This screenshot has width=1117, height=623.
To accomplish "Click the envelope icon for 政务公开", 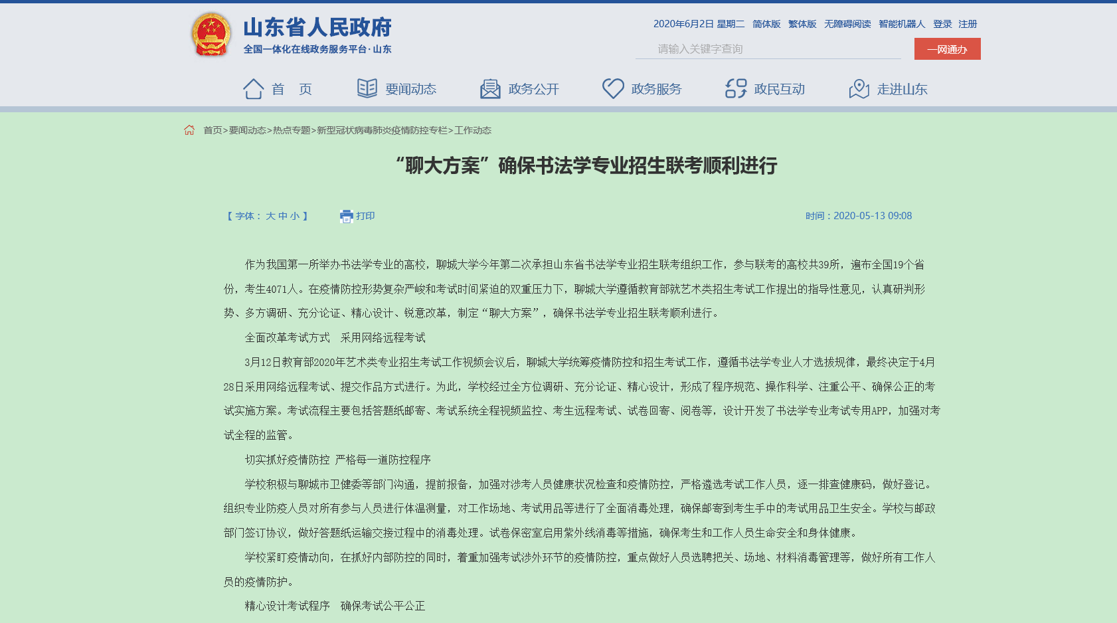I will tap(490, 89).
